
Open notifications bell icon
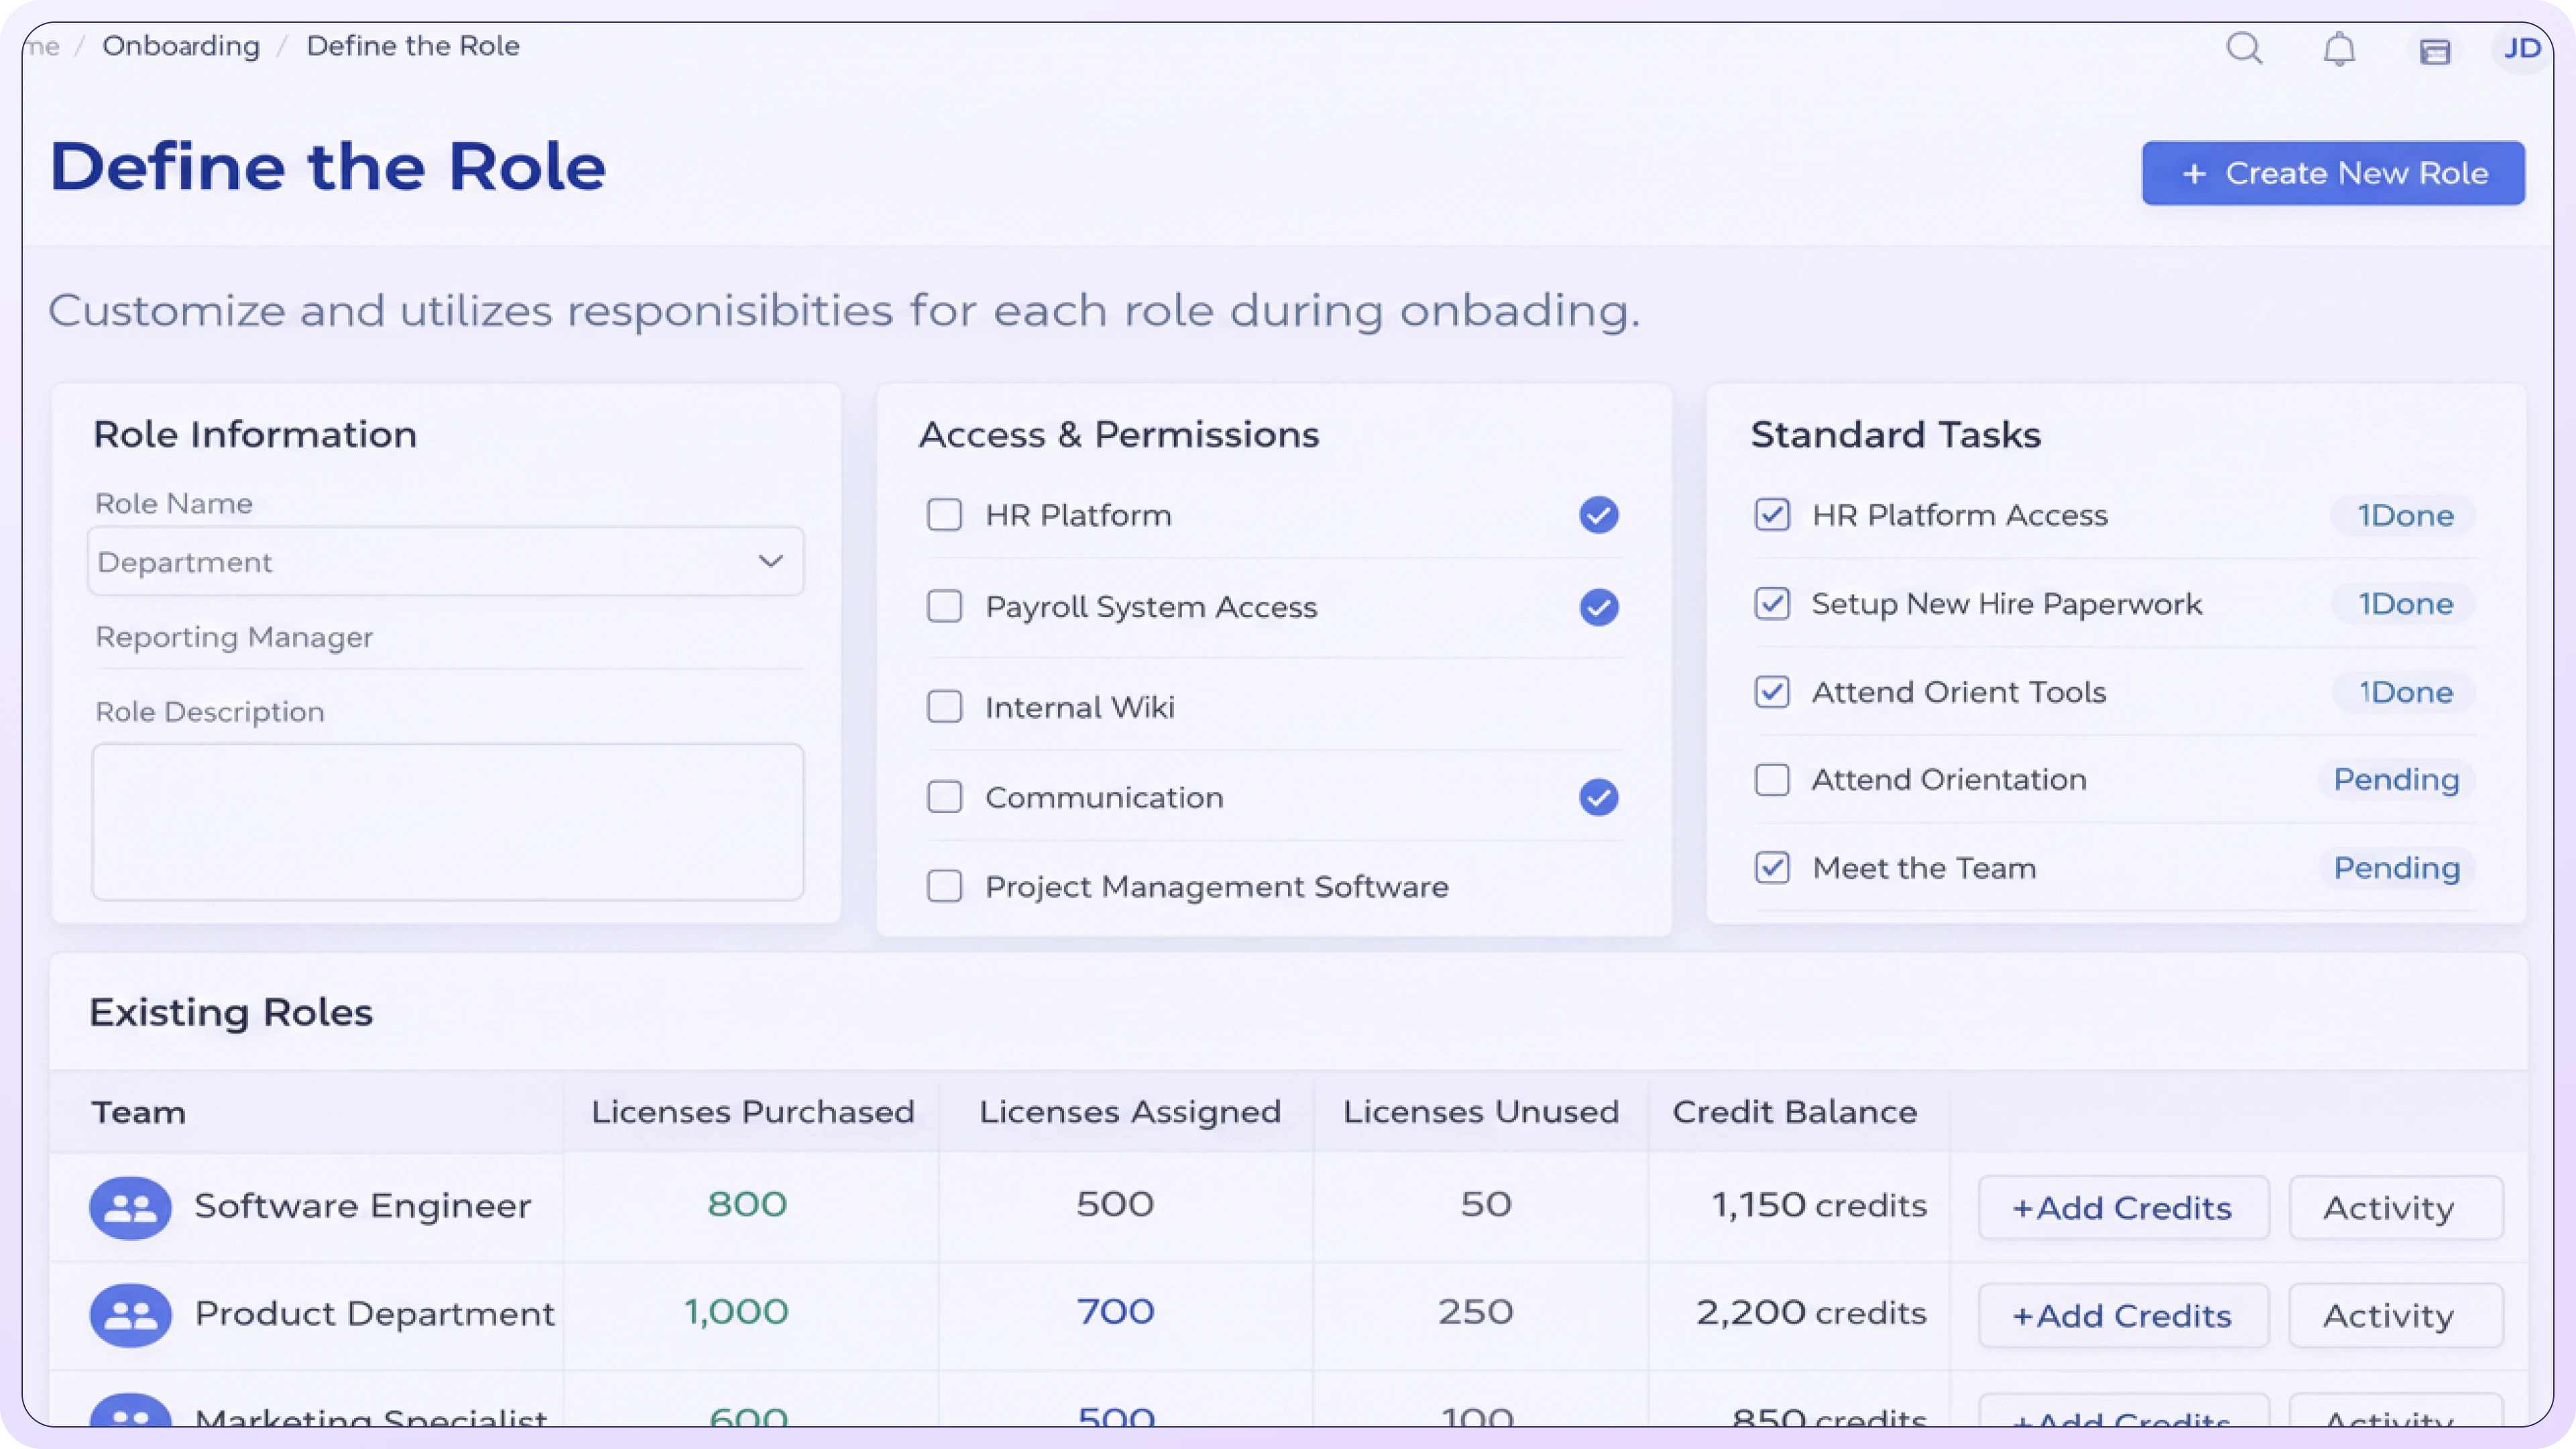(2338, 49)
